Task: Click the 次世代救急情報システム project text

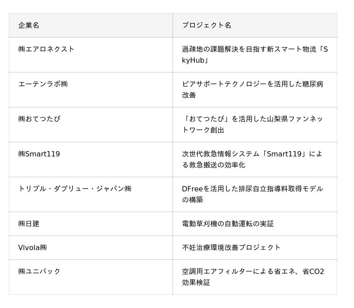Action: tap(252, 159)
